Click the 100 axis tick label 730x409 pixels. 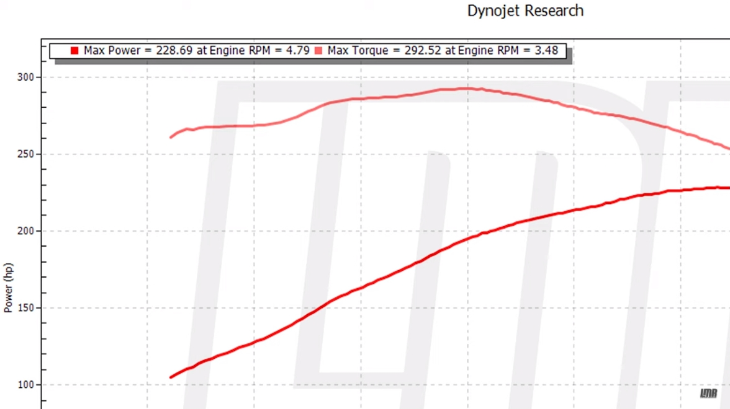25,385
